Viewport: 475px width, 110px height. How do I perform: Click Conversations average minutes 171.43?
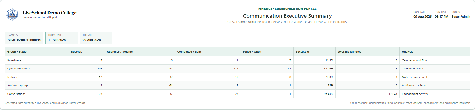(393, 94)
